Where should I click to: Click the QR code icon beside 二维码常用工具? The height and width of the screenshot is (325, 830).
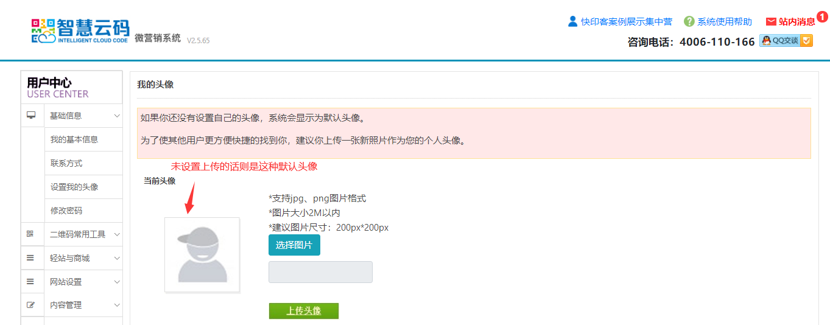click(x=31, y=234)
